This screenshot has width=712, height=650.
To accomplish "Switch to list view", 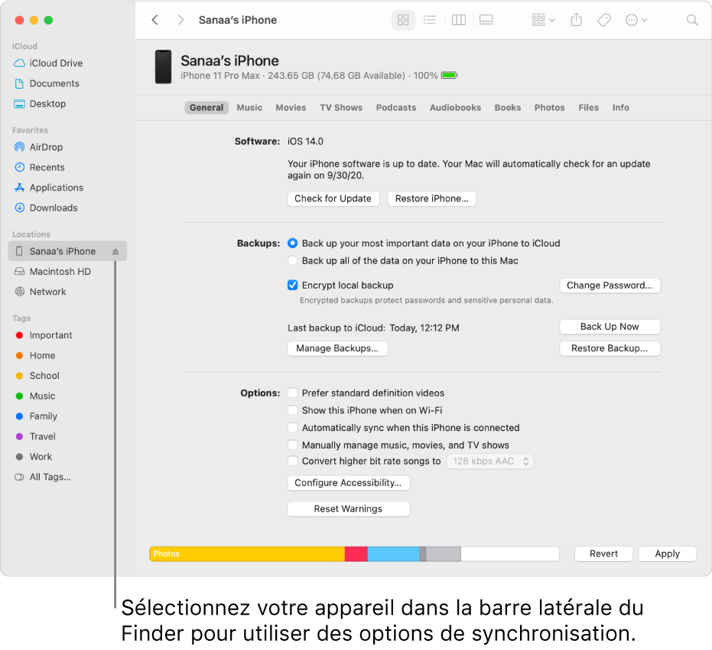I will coord(430,20).
